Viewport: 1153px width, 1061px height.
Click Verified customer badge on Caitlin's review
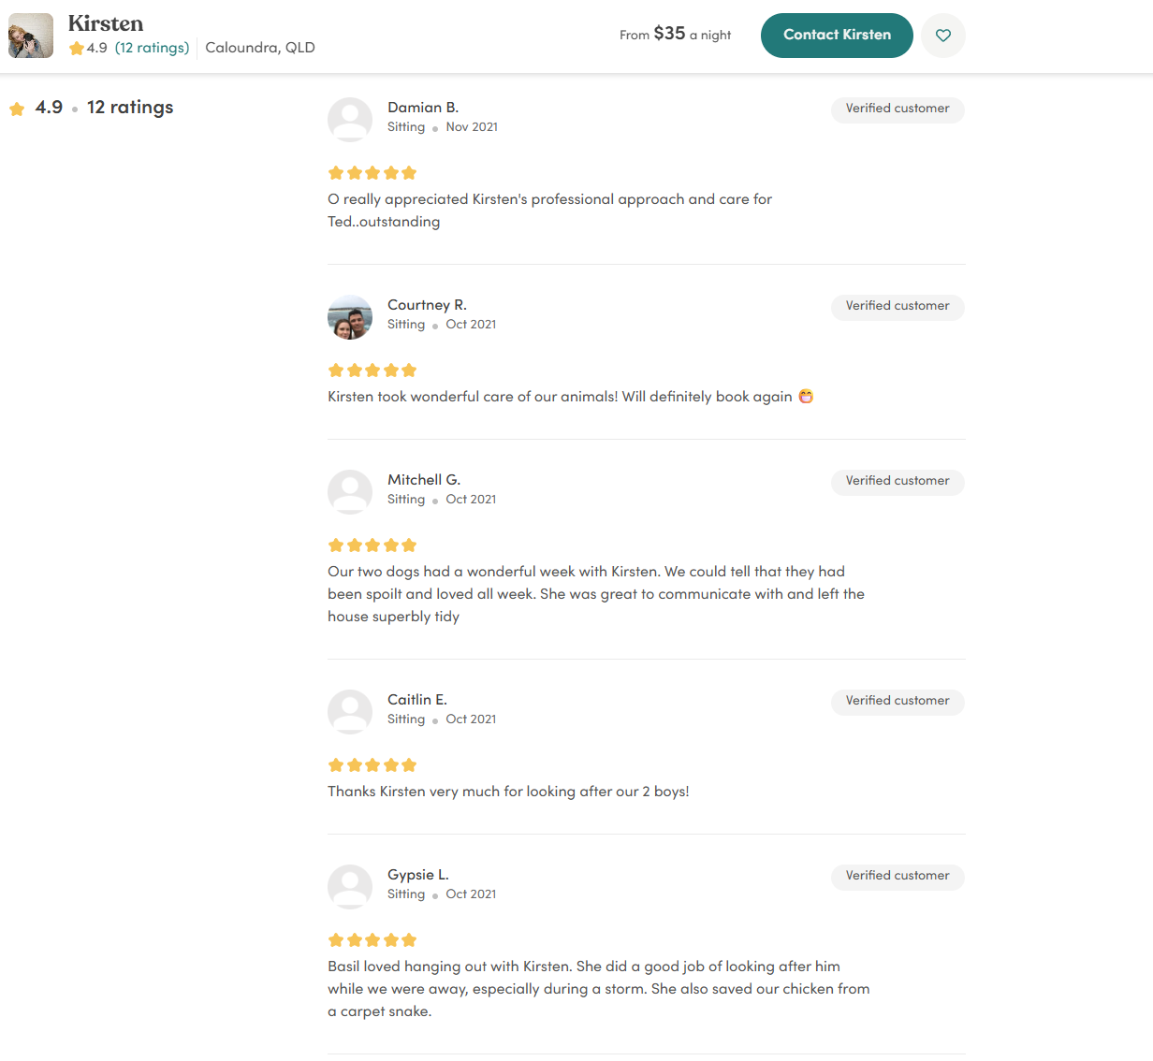pyautogui.click(x=898, y=702)
